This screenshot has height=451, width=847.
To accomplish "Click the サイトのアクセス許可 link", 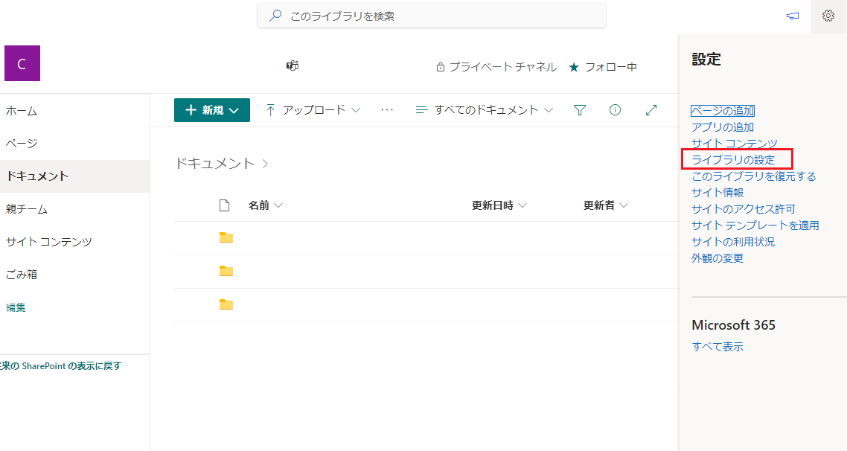I will click(x=744, y=209).
